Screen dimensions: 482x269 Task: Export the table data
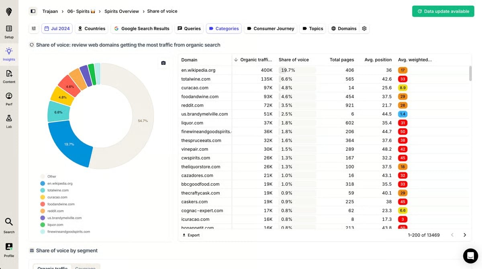(191, 235)
